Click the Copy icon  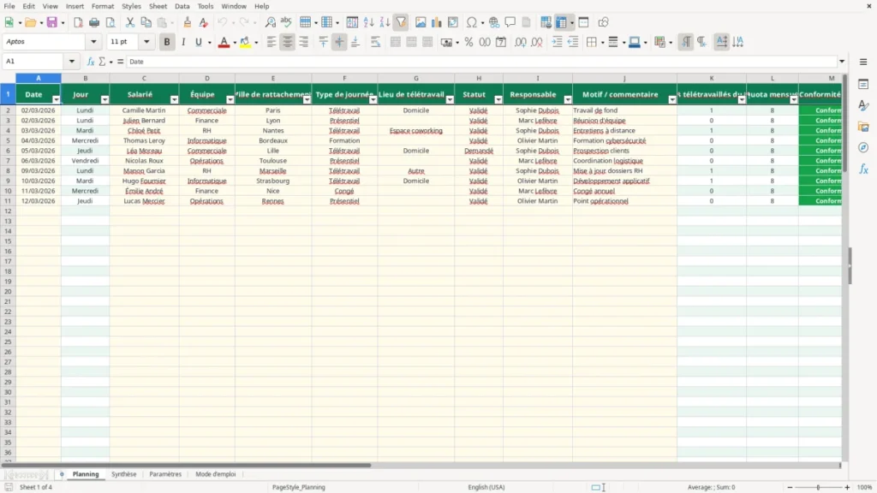pos(146,22)
